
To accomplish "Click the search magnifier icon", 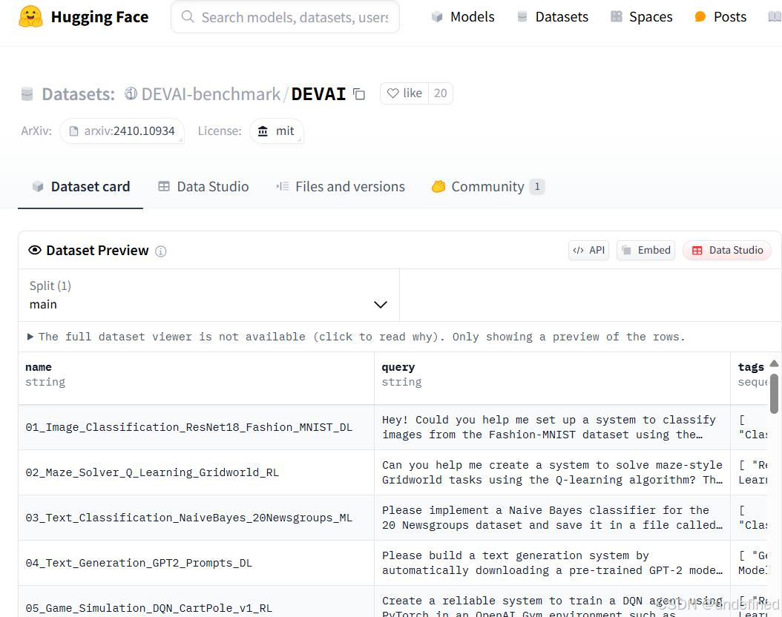I will (188, 17).
